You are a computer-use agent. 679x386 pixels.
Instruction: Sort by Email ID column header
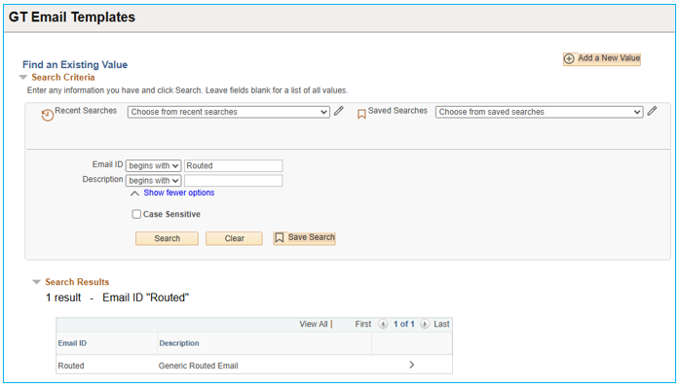pos(72,343)
